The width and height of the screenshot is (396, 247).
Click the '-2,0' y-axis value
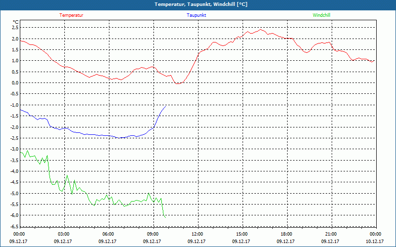[14, 127]
